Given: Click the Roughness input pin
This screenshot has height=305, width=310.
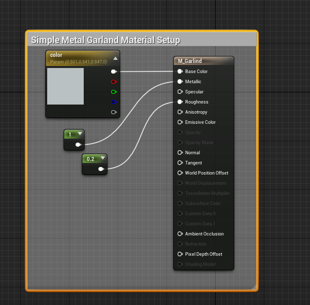Looking at the screenshot, I should point(180,102).
